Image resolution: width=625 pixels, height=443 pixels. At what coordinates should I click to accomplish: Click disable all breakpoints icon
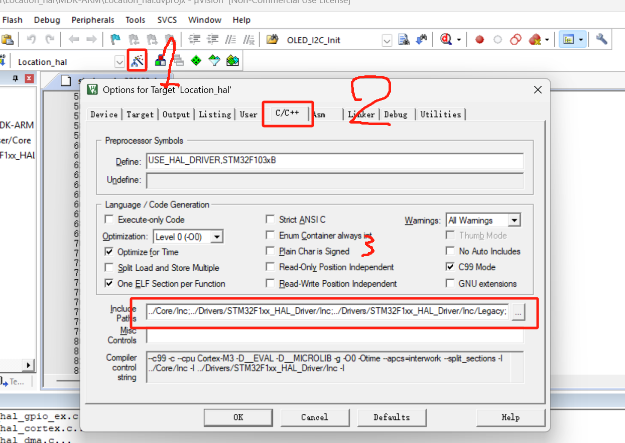pyautogui.click(x=516, y=40)
